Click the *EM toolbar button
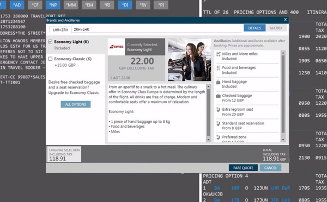 coord(89,5)
